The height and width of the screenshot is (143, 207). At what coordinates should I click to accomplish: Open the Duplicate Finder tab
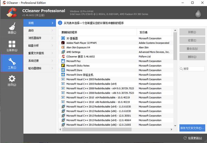coord(39,53)
